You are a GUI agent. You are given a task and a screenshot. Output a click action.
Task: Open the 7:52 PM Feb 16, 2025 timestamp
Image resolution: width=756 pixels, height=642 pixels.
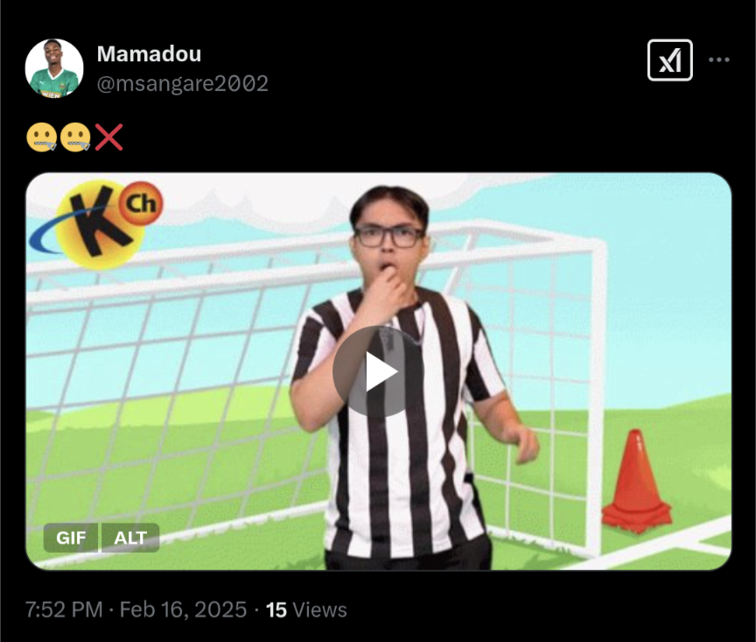pyautogui.click(x=136, y=610)
